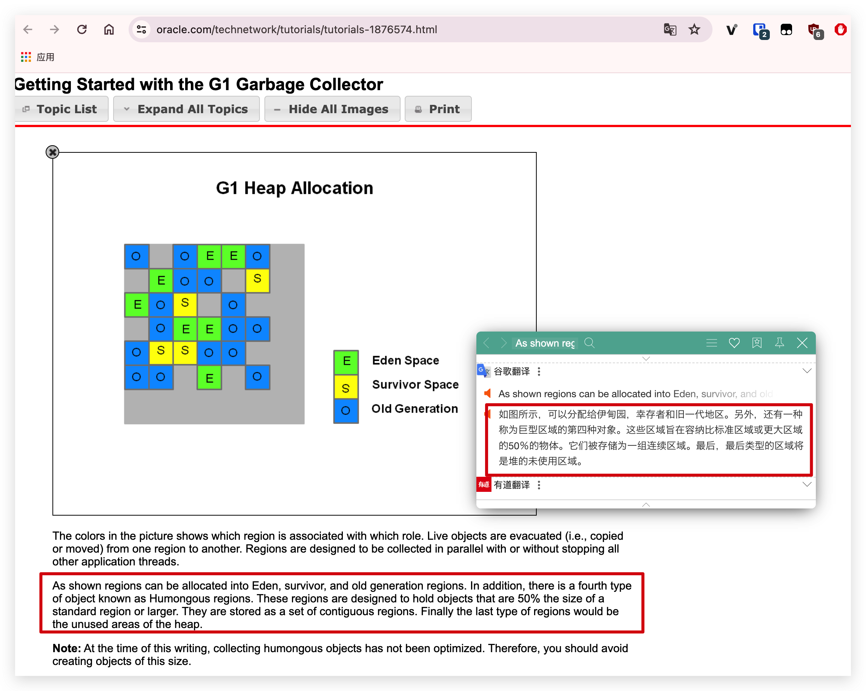The width and height of the screenshot is (866, 691).
Task: Click the search magnifier in translation popup
Action: (589, 343)
